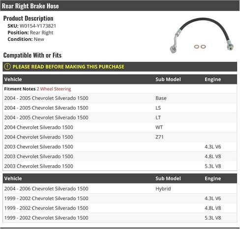Select the 2003 Silverado 5.3L V8 row
This screenshot has height=229, width=240.
[120, 166]
